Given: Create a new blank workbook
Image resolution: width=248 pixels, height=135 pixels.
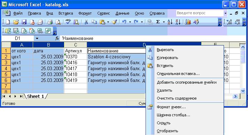Looking at the screenshot, I should pos(8,22).
